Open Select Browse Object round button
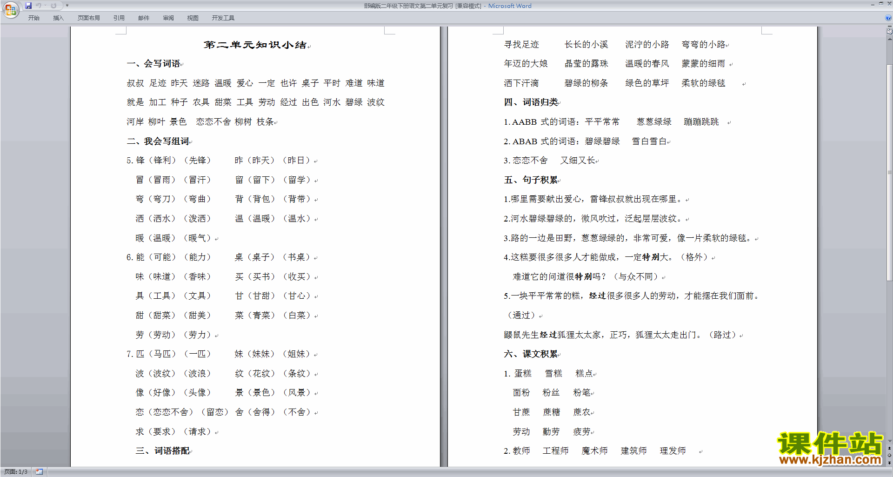Image resolution: width=893 pixels, height=477 pixels. click(890, 456)
